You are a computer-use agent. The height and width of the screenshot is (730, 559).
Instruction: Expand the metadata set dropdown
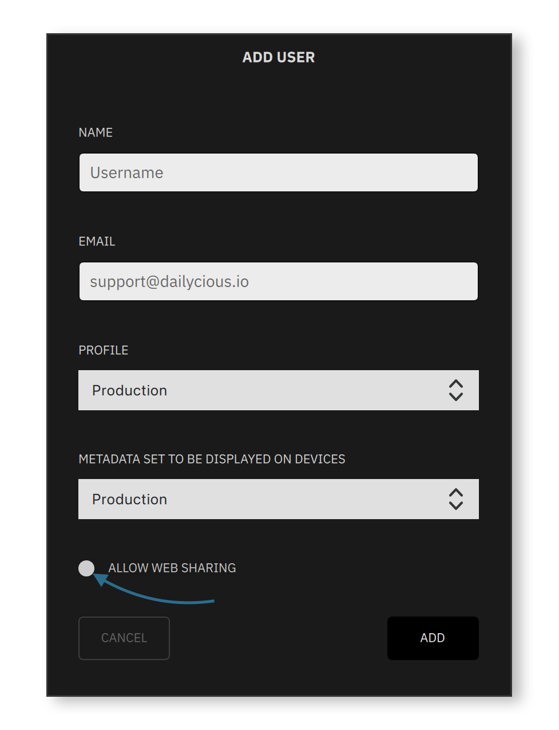(x=278, y=499)
